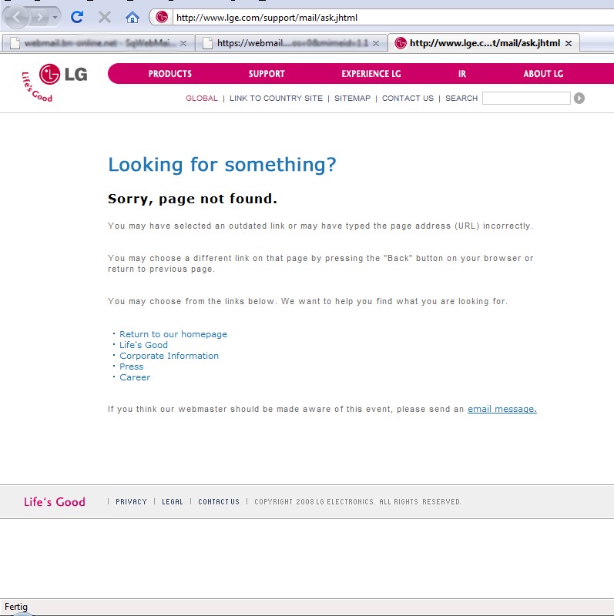Viewport: 614px width, 616px height.
Task: Click the reload page icon
Action: coord(77,17)
